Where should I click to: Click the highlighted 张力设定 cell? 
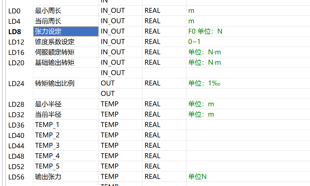[66, 31]
